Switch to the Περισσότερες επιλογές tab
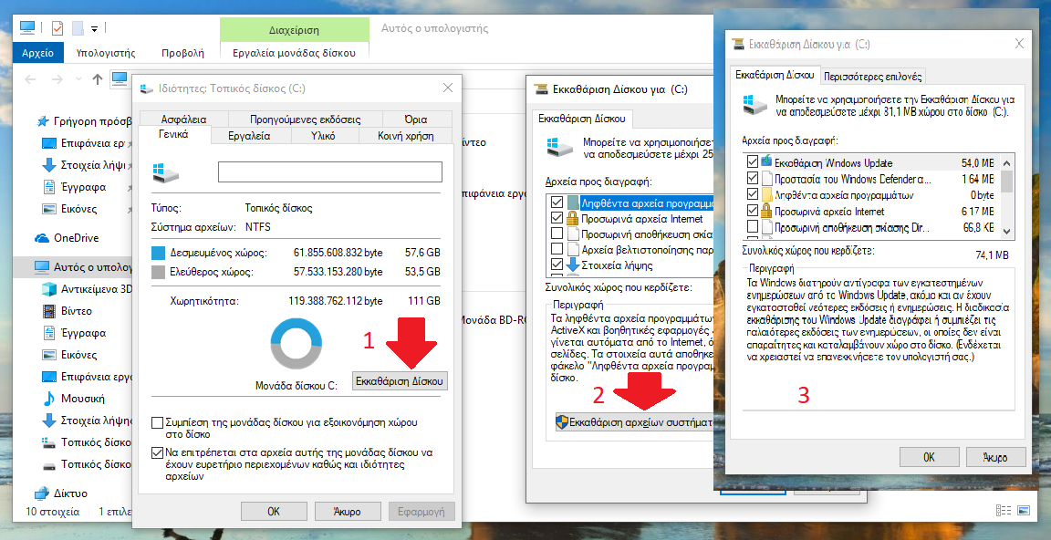Image resolution: width=1051 pixels, height=540 pixels. coord(873,76)
